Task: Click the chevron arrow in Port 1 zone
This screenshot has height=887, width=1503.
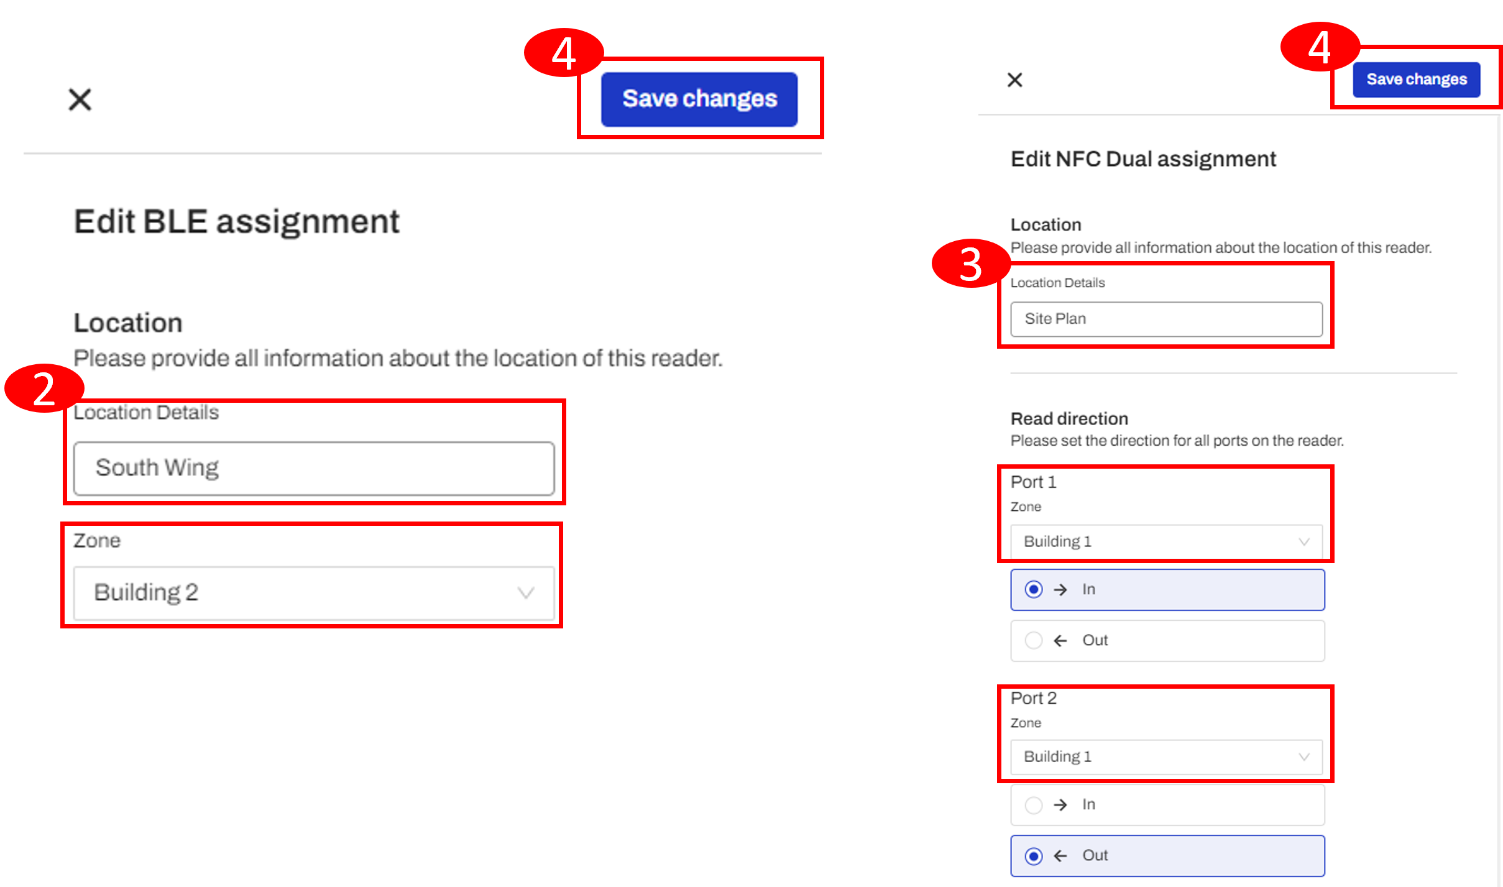Action: (x=1304, y=542)
